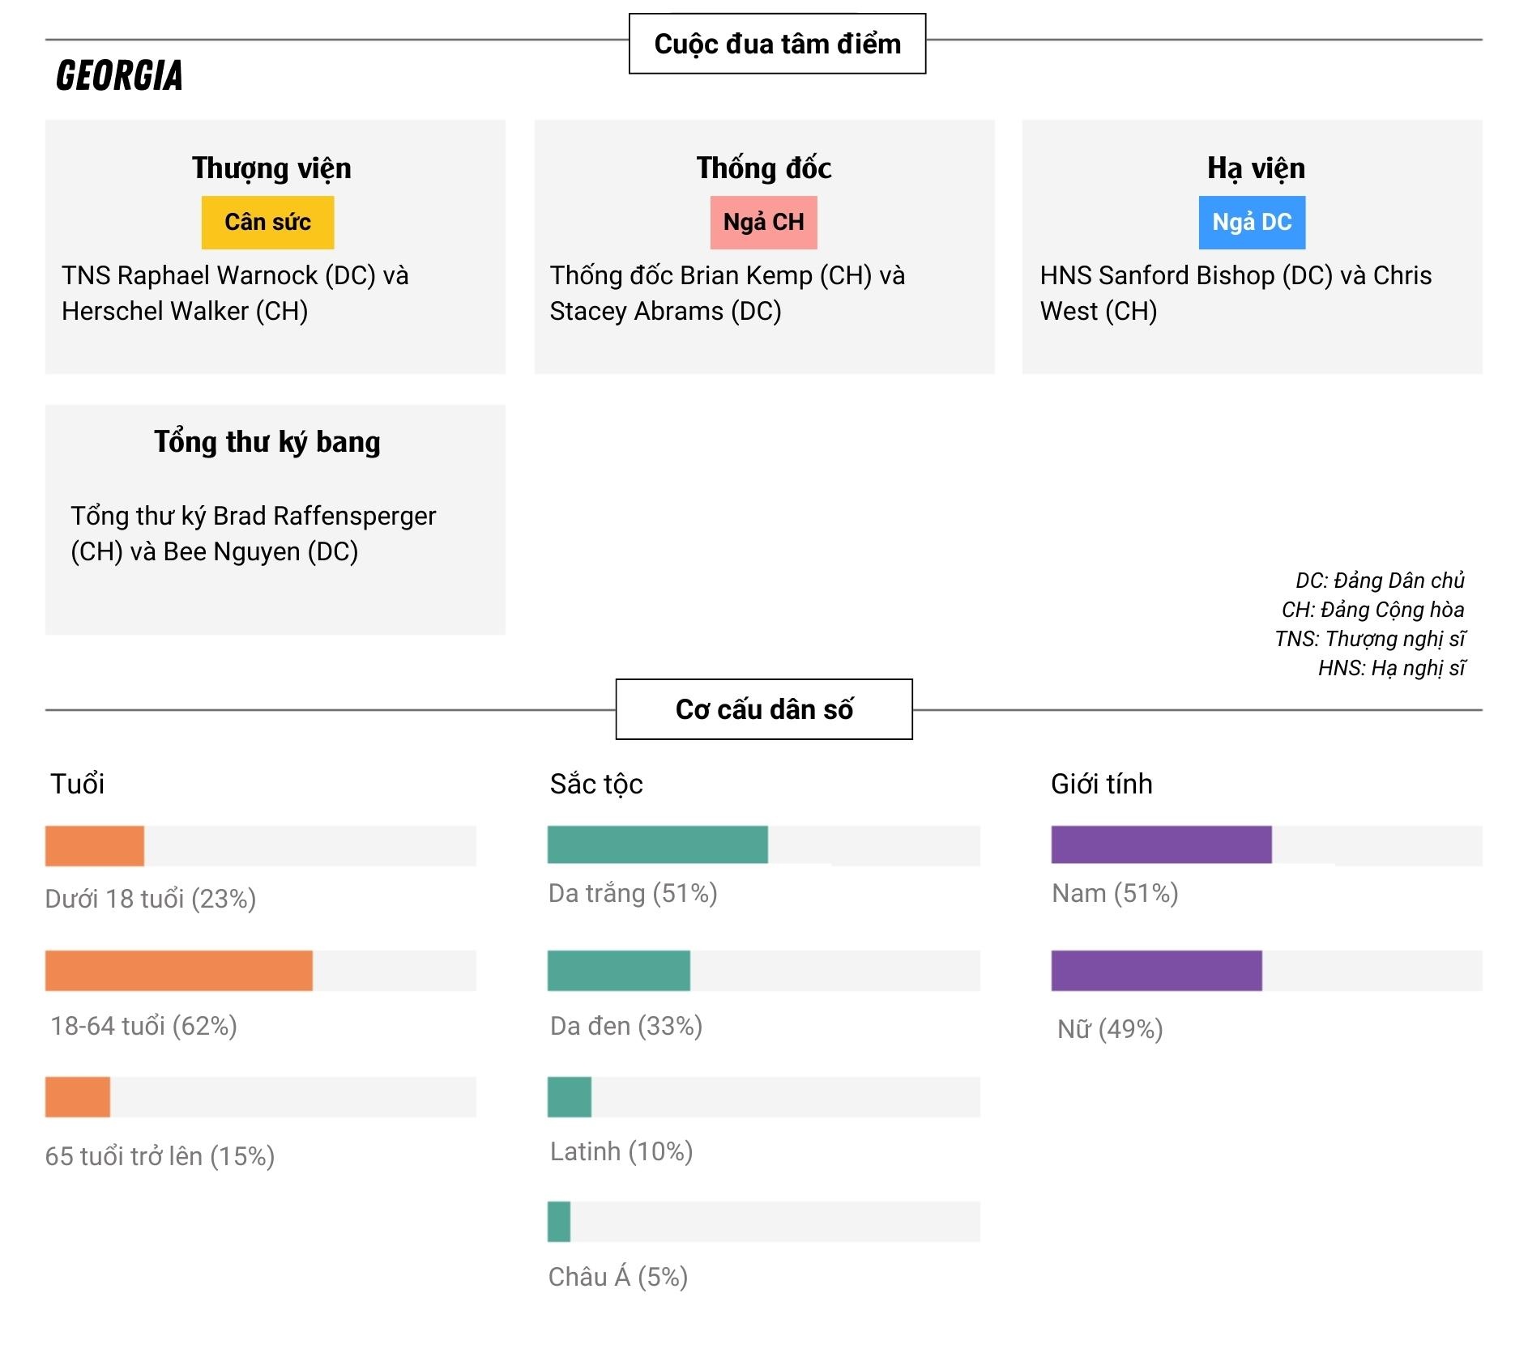
Task: Click the purple Nam bar
Action: tap(1161, 844)
